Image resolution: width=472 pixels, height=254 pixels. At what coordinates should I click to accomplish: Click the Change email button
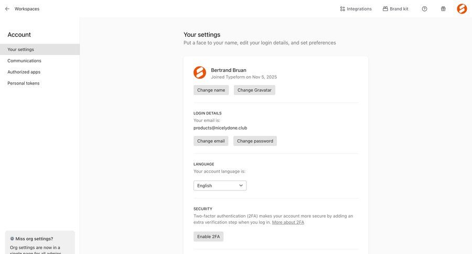coord(211,141)
